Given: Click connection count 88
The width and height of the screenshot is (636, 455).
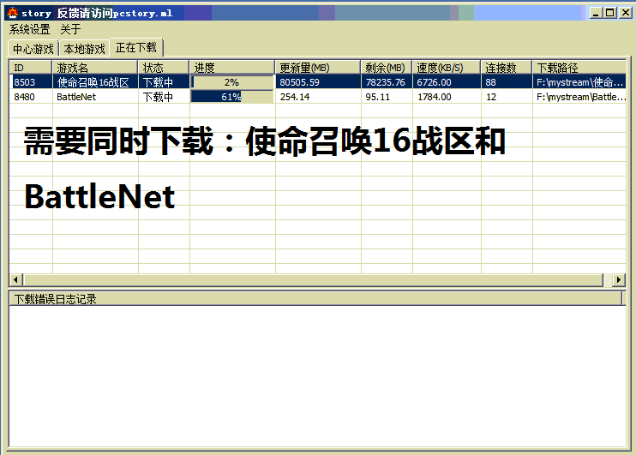Looking at the screenshot, I should click(x=491, y=82).
